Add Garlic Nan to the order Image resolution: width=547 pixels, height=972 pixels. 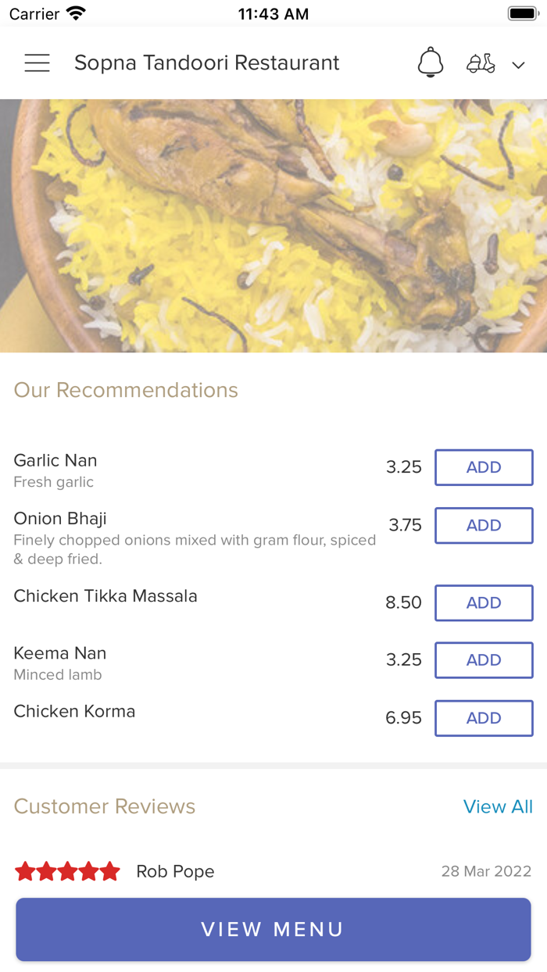click(483, 466)
